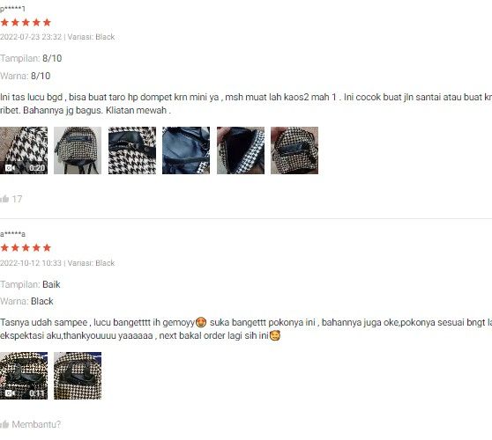Click the Membantu? thumbs-up icon

4,424
